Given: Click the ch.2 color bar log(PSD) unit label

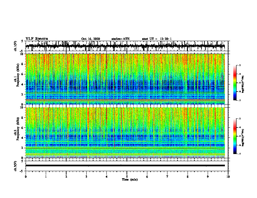Looking at the screenshot, I should 243,137.
